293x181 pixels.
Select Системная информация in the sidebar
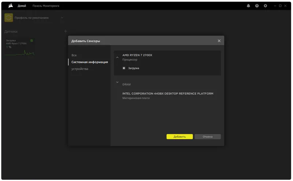(89, 62)
